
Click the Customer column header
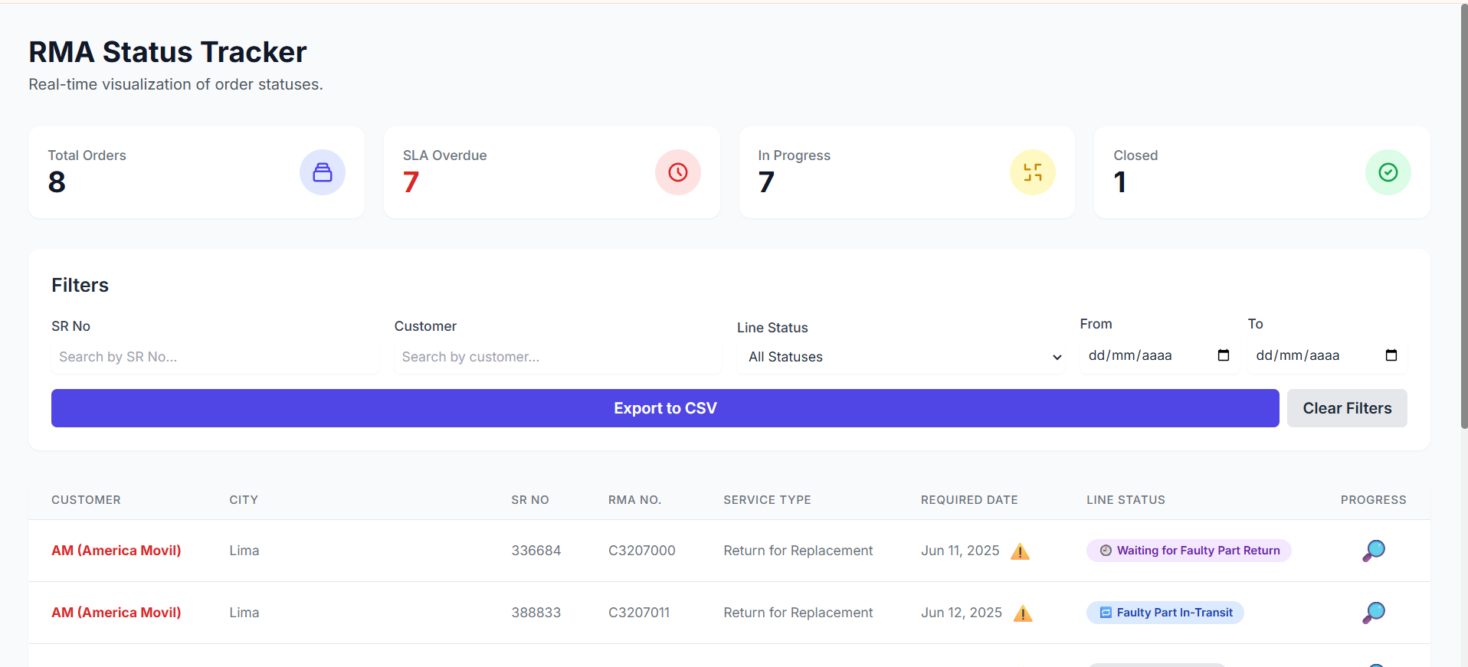pos(86,500)
